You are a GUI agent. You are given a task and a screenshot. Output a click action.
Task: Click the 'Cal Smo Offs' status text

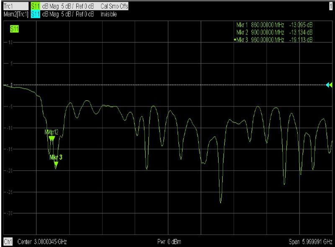coord(114,6)
